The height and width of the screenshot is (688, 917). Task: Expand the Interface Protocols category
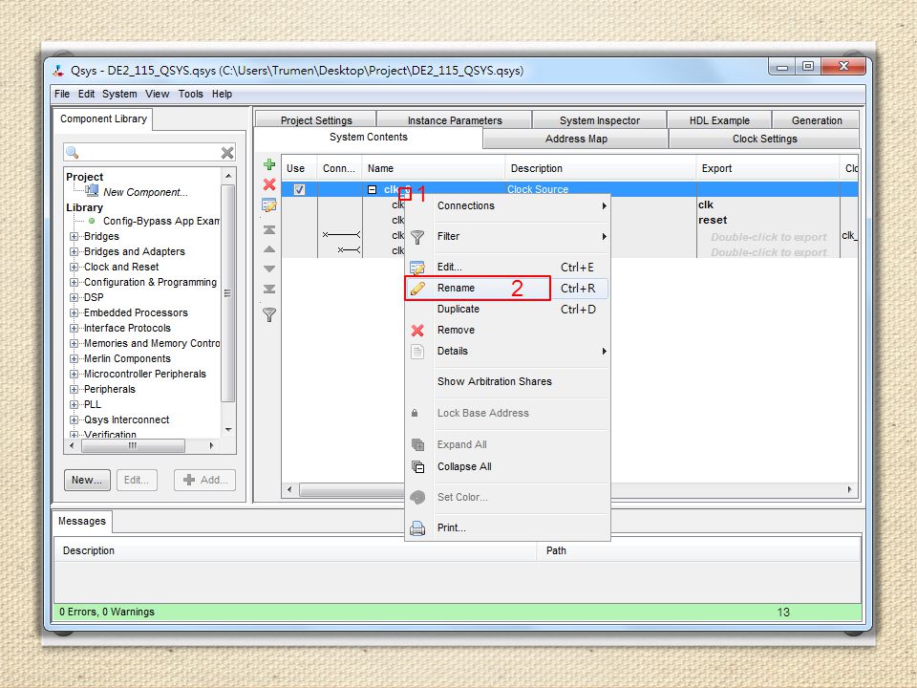(75, 328)
